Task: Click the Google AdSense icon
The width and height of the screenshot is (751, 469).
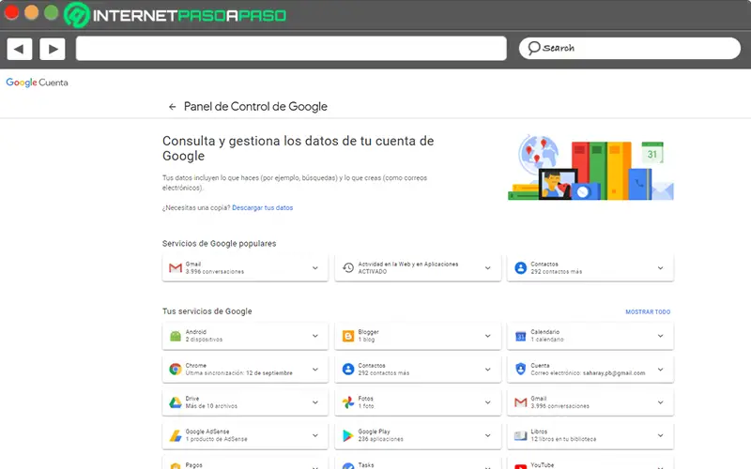Action: tap(175, 435)
